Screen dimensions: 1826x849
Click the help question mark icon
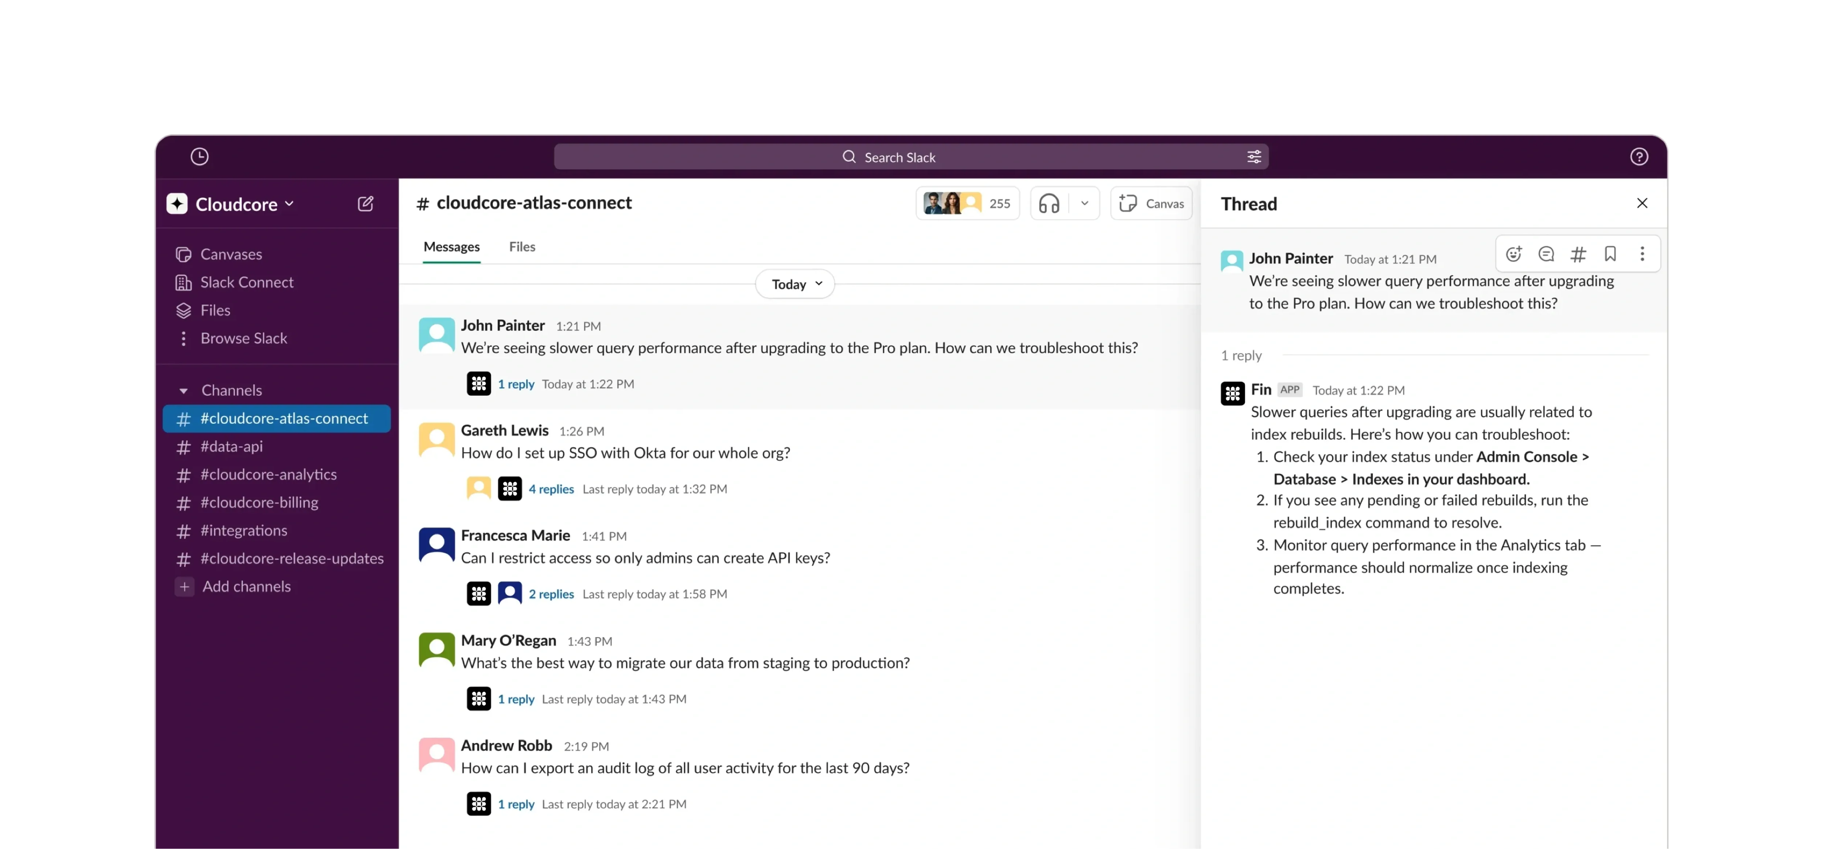(1638, 157)
